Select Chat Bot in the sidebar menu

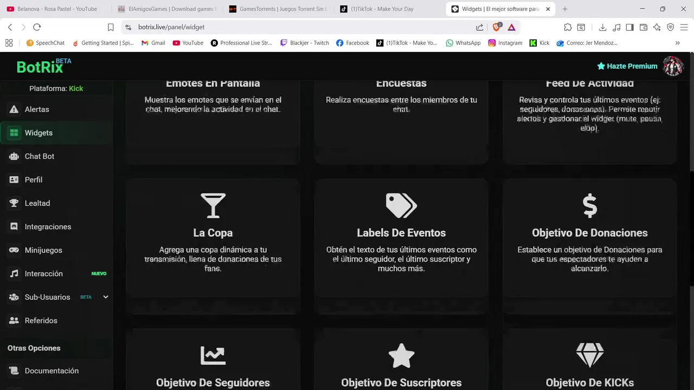56,156
